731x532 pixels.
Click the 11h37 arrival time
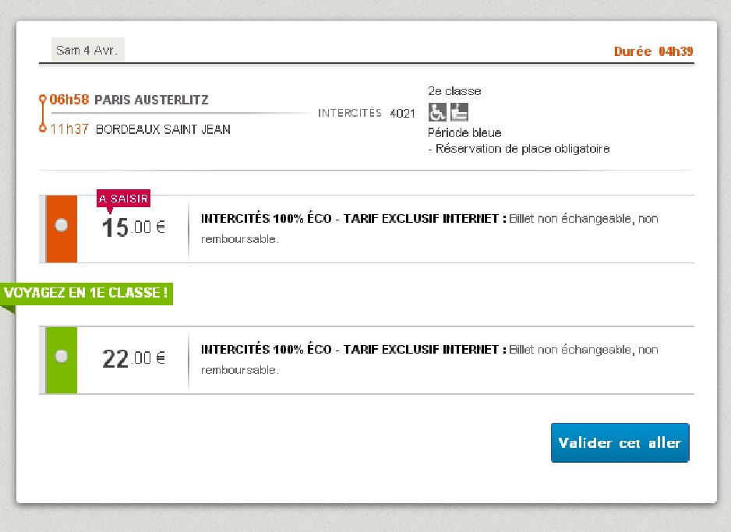69,129
